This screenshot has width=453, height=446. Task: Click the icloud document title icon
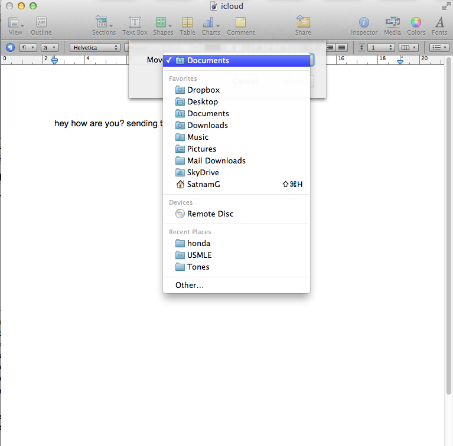213,6
